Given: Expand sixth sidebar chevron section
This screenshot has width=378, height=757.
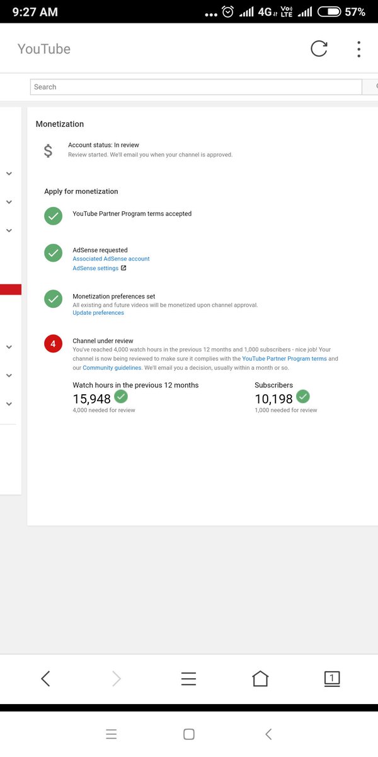Looking at the screenshot, I should 9,404.
